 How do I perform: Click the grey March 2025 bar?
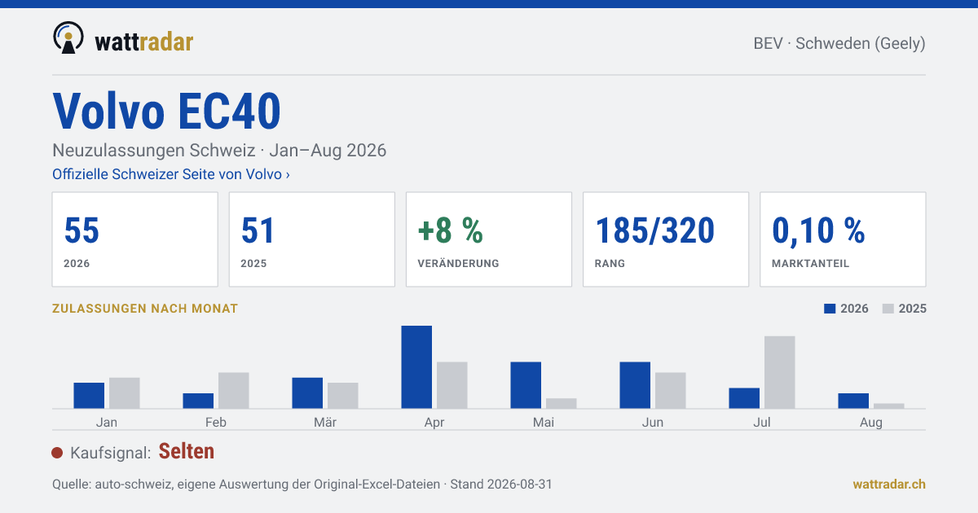[343, 396]
